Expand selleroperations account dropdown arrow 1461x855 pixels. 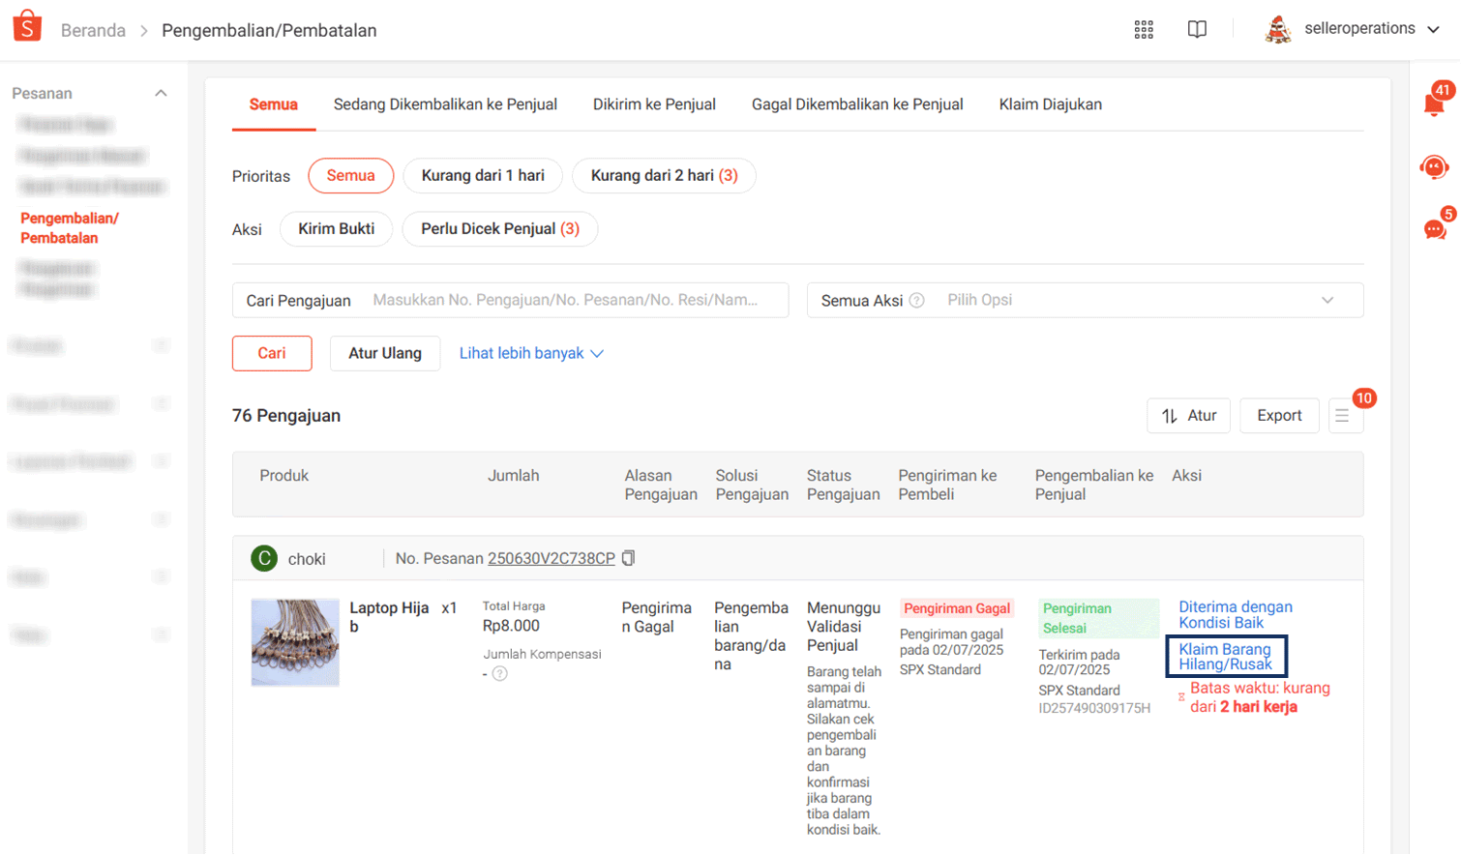tap(1434, 29)
